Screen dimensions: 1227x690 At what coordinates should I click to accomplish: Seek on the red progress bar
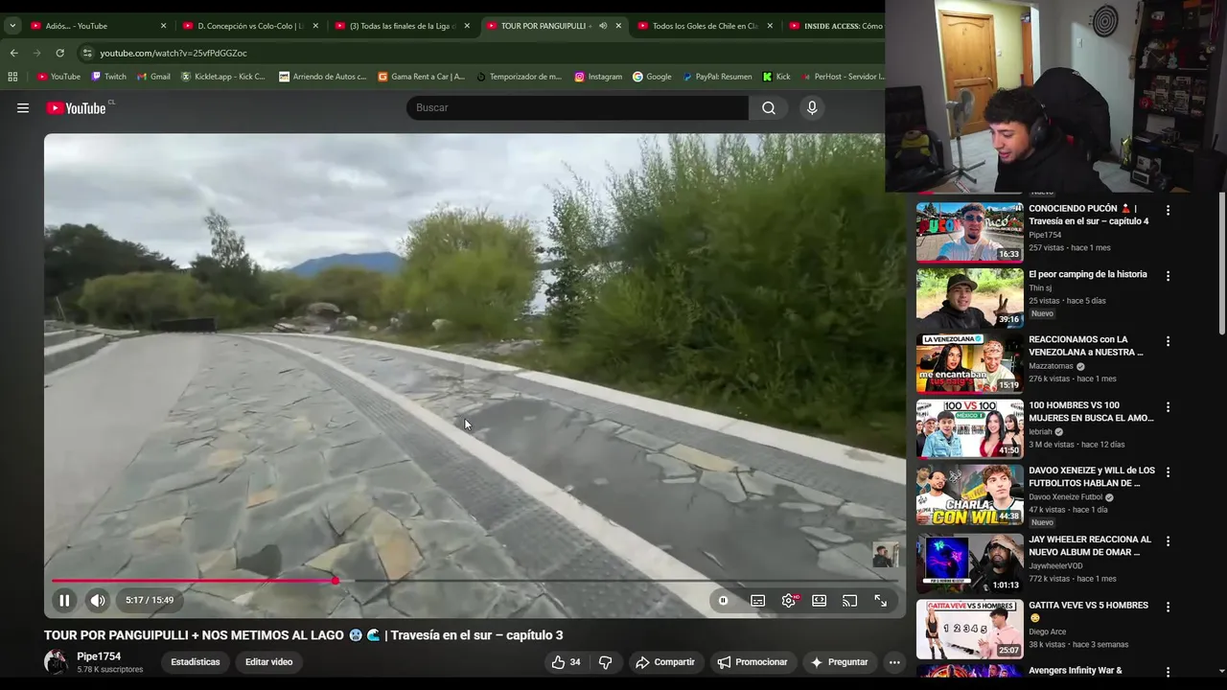[x=194, y=581]
